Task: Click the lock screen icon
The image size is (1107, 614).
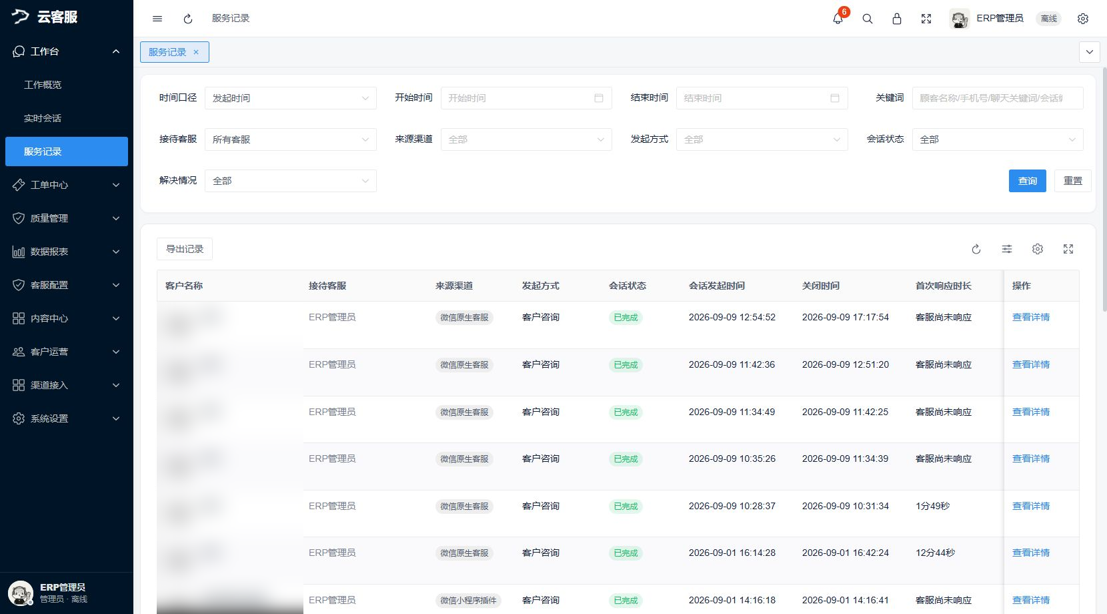Action: tap(897, 19)
